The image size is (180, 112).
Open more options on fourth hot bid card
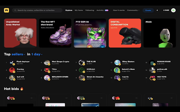pyautogui.click(x=136, y=98)
